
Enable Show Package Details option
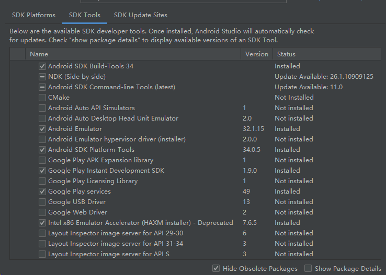pos(309,268)
